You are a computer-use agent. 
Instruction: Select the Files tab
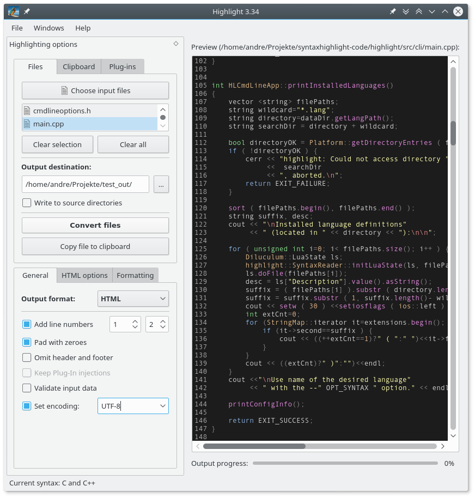coord(35,66)
